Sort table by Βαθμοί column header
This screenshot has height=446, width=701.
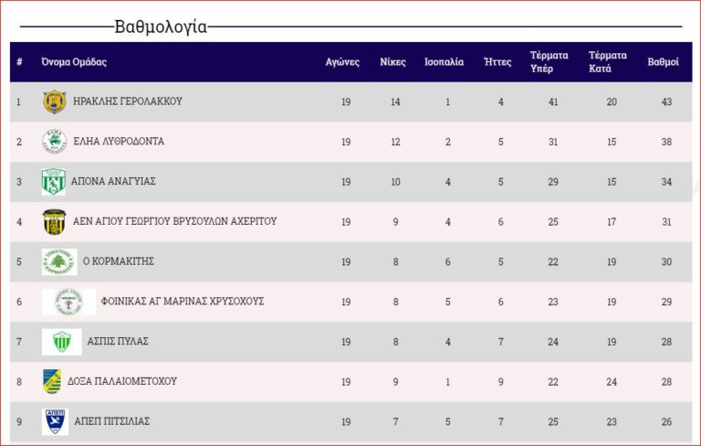(663, 62)
